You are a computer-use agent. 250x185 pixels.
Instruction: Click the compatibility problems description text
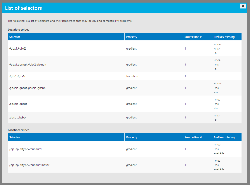70,21
